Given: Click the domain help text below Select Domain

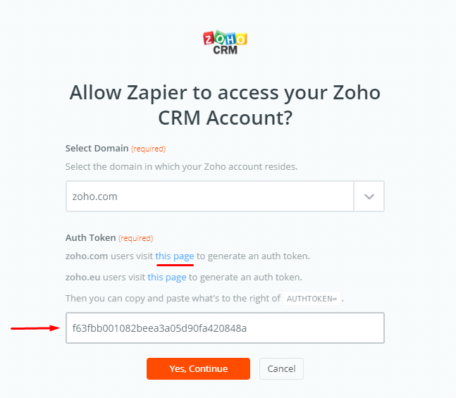Looking at the screenshot, I should coord(181,166).
